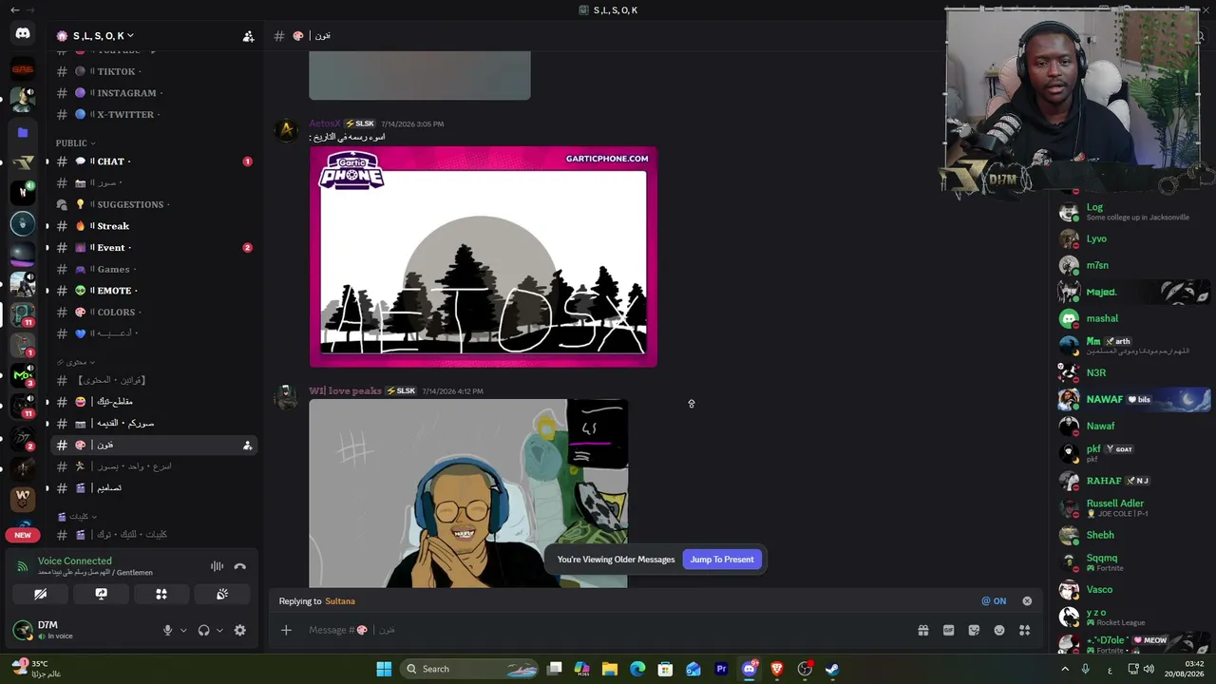Image resolution: width=1216 pixels, height=684 pixels.
Task: Open the Gartic Phone drawing image
Action: [483, 256]
